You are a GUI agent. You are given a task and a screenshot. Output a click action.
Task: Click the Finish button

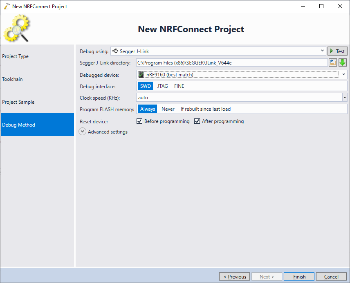pos(299,277)
